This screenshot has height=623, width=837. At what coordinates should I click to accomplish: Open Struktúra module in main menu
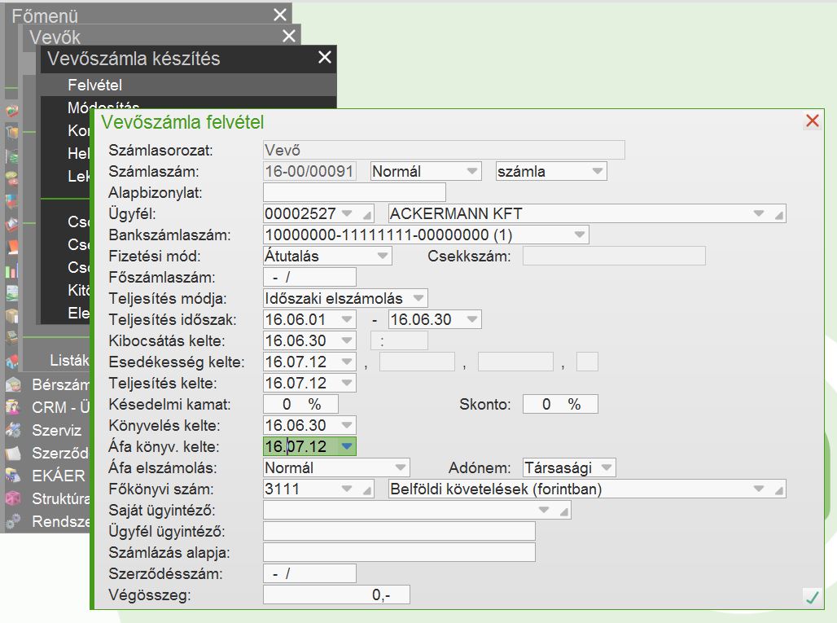tap(60, 498)
